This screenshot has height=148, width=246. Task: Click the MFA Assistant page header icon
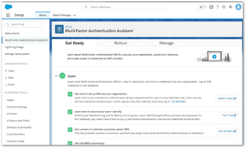(x=59, y=29)
